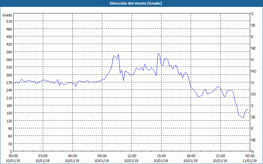Click the 210 value on the degree axis
Image resolution: width=263 pixels, height=164 pixels.
(x=9, y=98)
